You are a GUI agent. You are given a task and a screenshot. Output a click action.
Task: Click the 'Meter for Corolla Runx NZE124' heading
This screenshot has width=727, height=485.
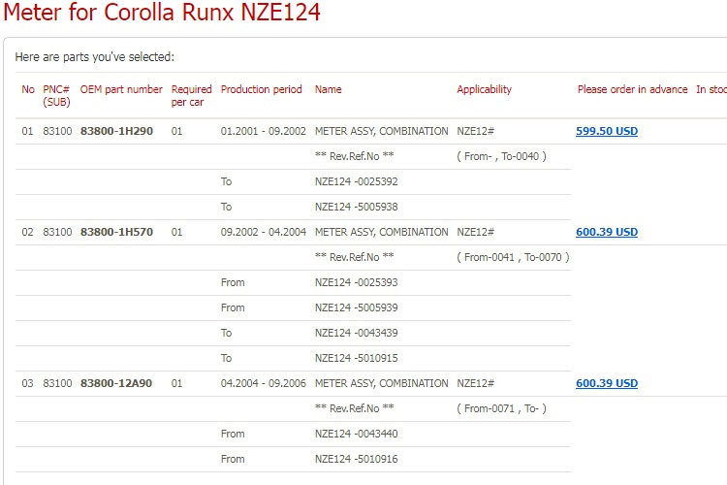[x=161, y=12]
